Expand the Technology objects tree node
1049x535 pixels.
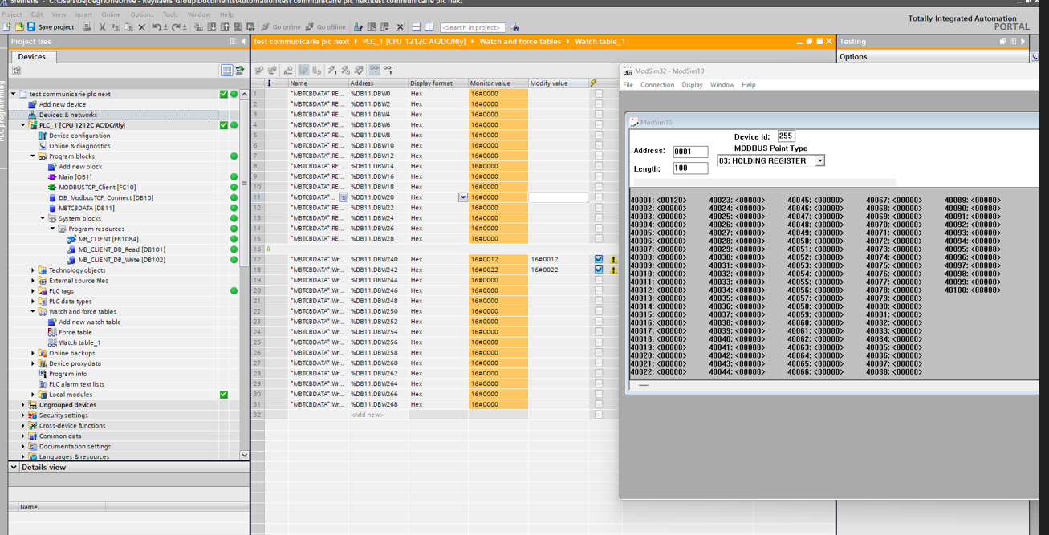pyautogui.click(x=33, y=270)
